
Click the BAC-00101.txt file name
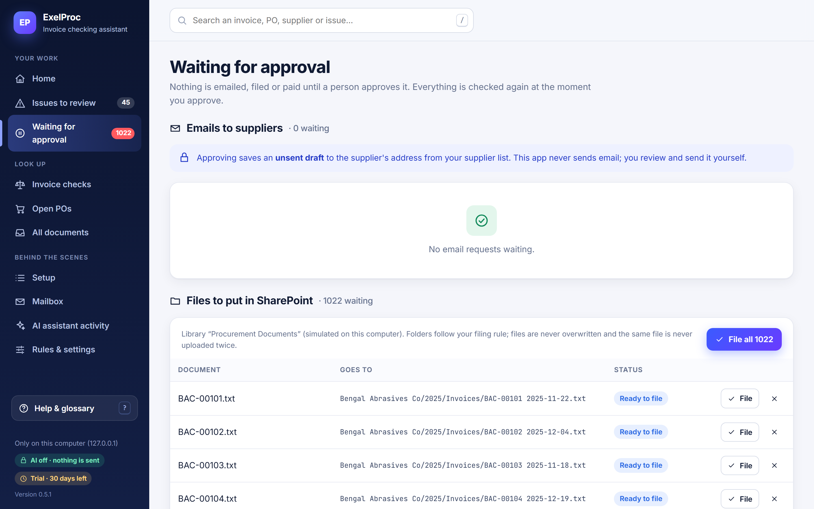coord(206,399)
